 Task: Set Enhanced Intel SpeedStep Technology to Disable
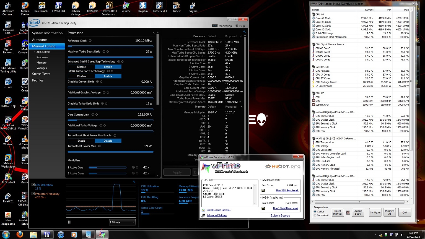(81, 67)
